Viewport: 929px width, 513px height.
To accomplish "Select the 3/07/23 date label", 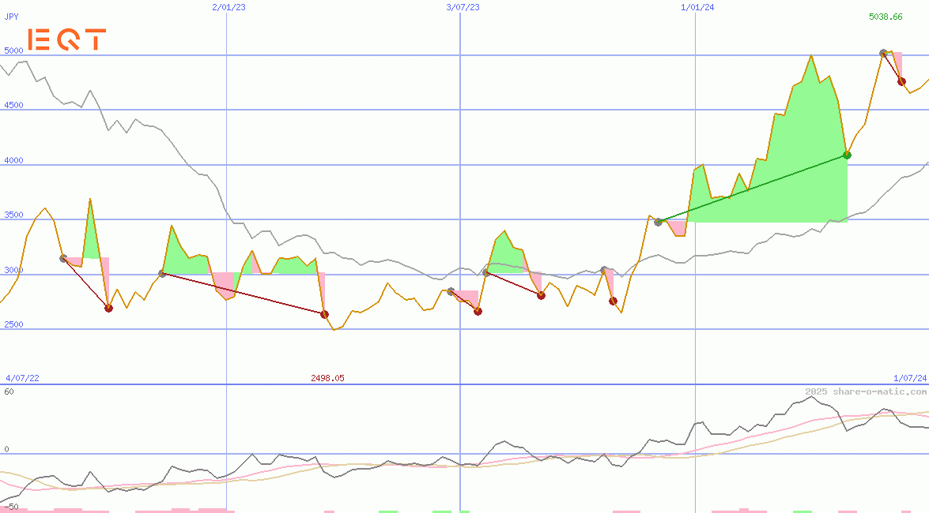I will coord(463,7).
